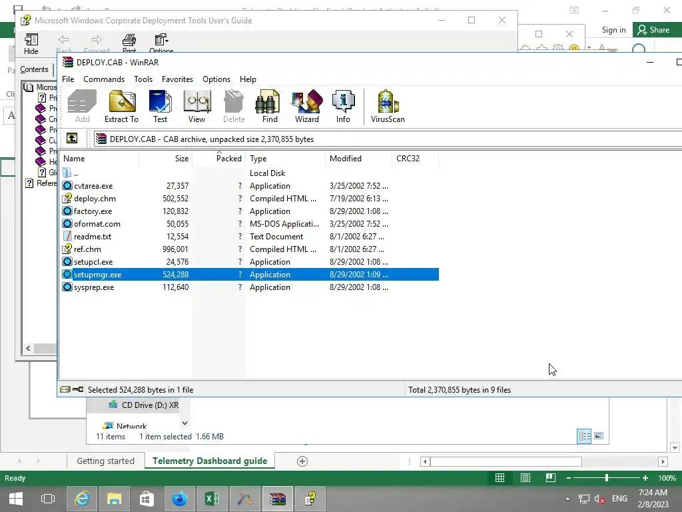This screenshot has width=682, height=512.
Task: Sort by the Modified column header
Action: tap(358, 159)
